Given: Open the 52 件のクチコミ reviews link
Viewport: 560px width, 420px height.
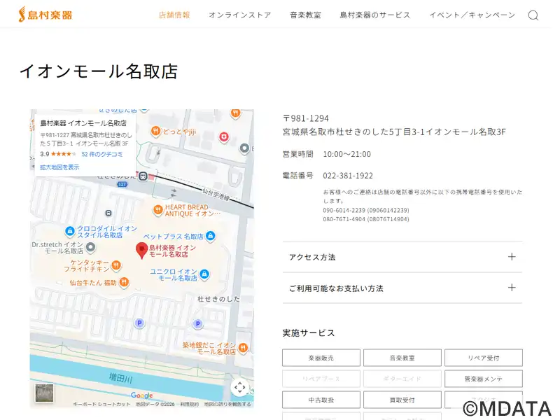Looking at the screenshot, I should point(102,154).
